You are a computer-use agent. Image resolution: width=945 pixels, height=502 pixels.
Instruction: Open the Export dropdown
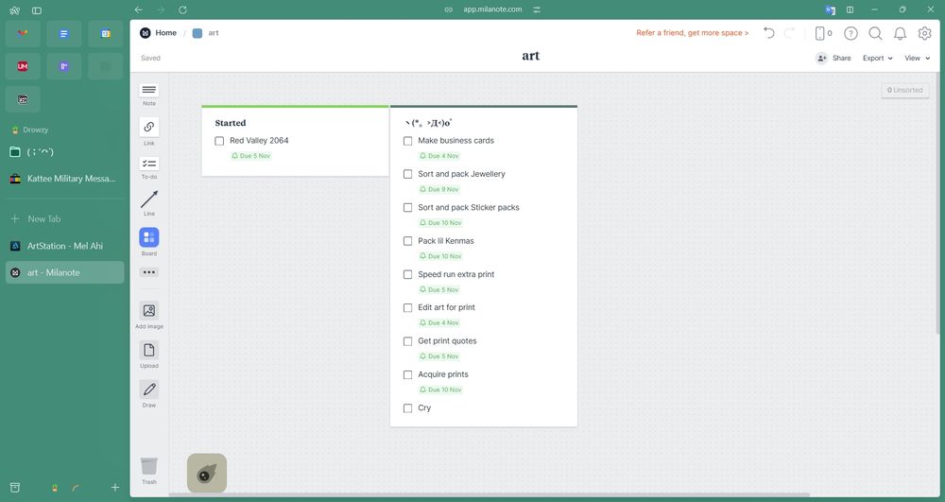[x=878, y=58]
